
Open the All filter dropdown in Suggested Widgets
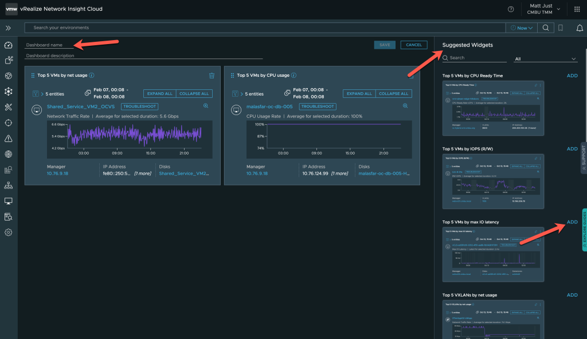click(x=546, y=59)
